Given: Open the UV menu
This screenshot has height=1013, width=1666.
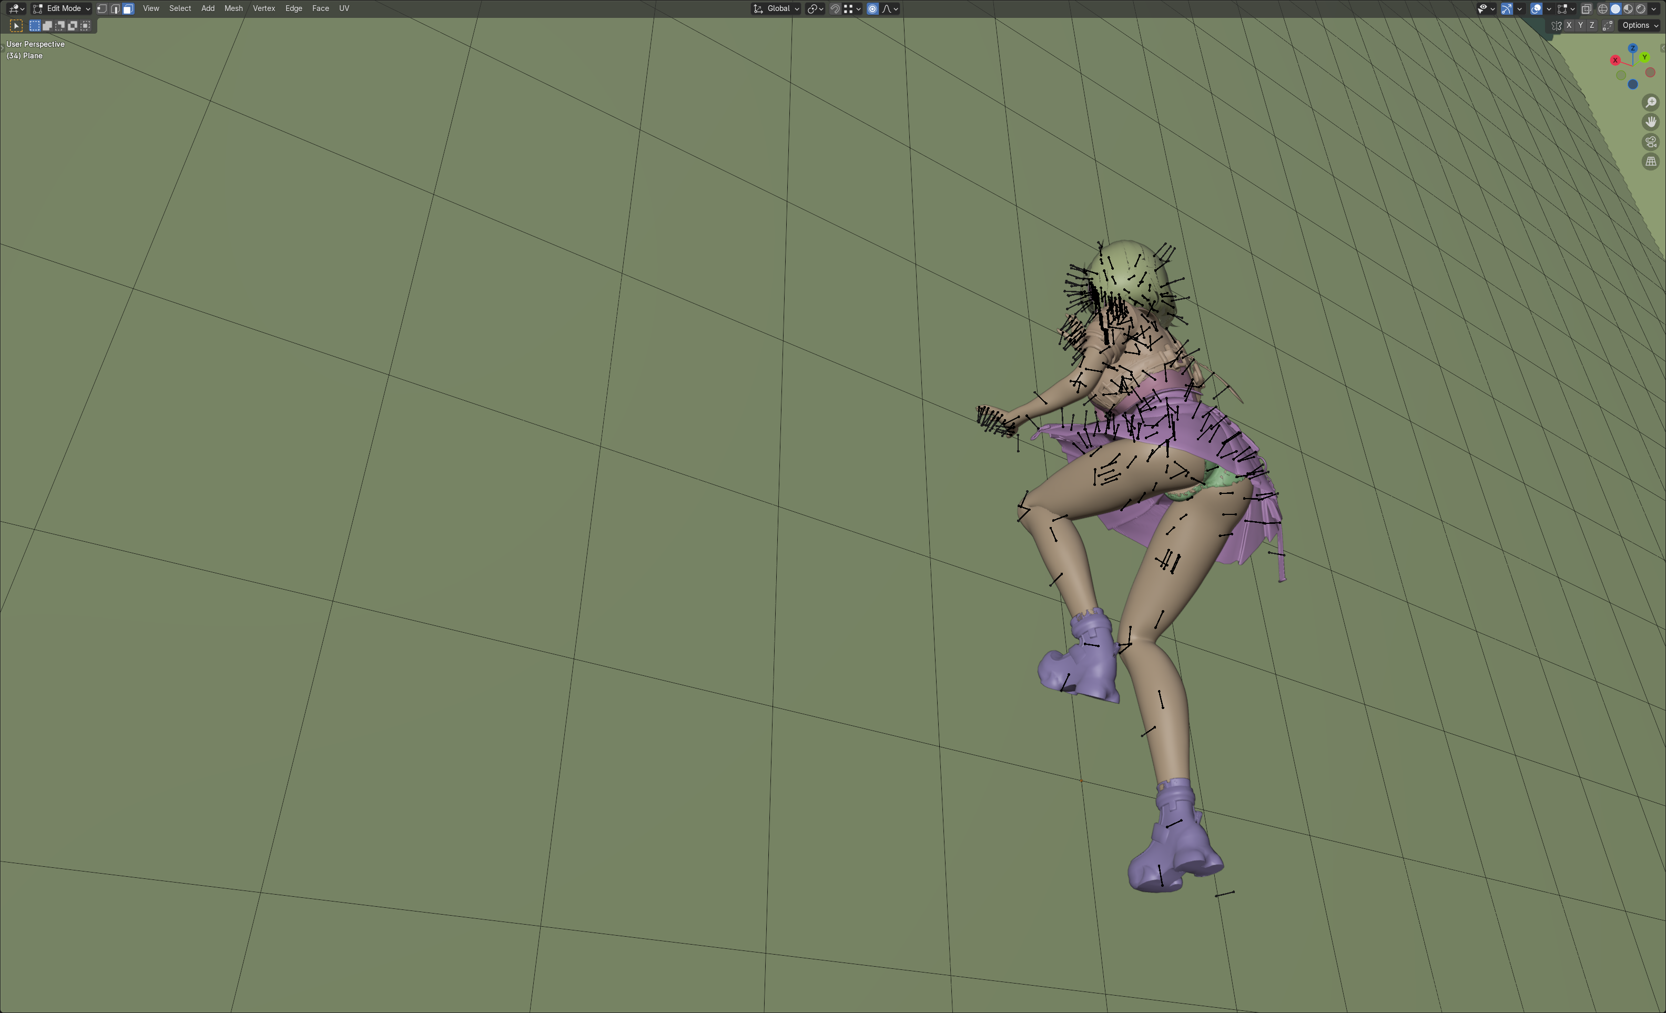Looking at the screenshot, I should (x=344, y=9).
